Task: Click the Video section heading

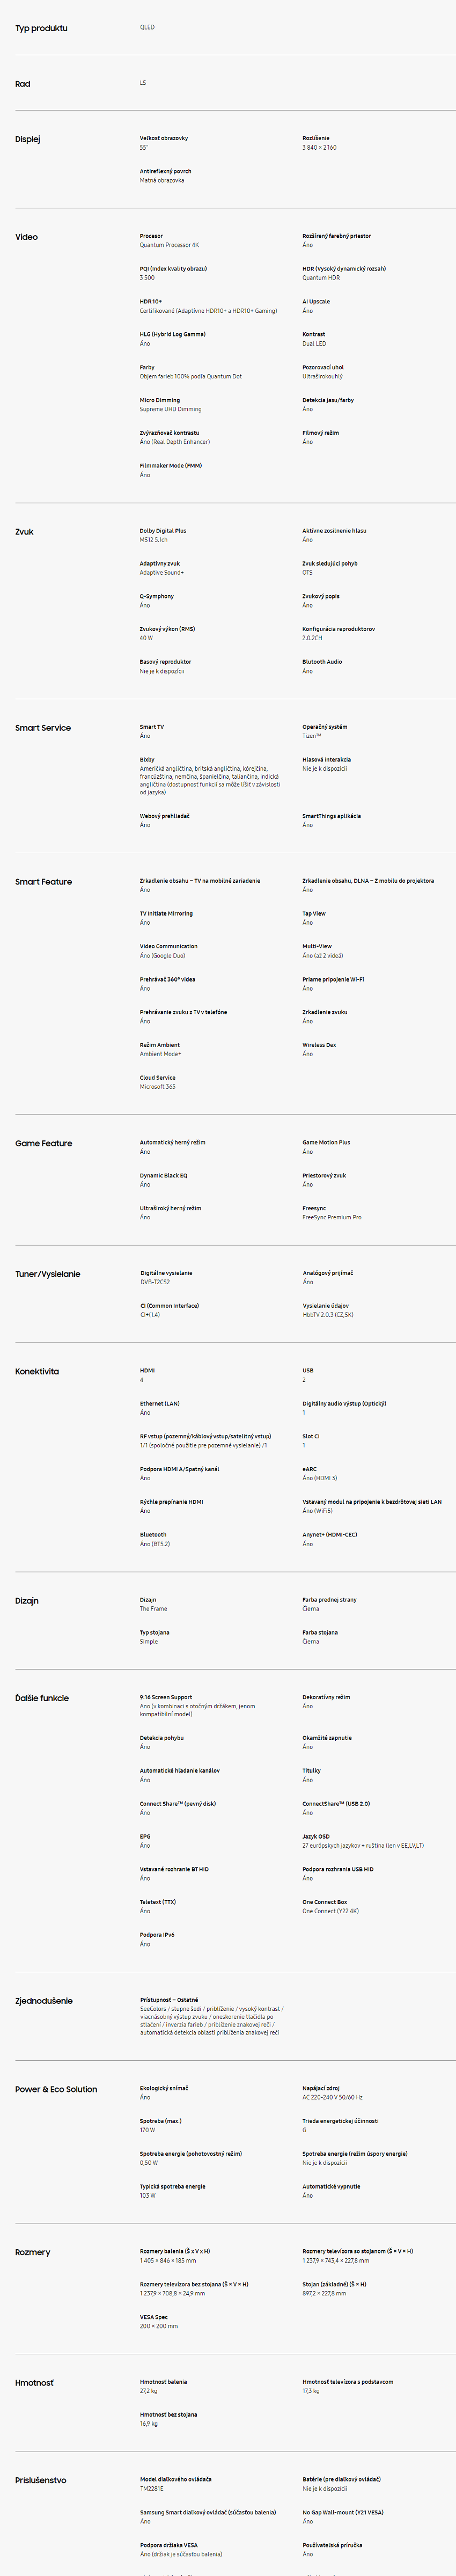Action: click(26, 237)
